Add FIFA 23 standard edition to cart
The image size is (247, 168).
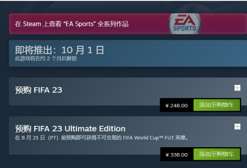(217, 105)
